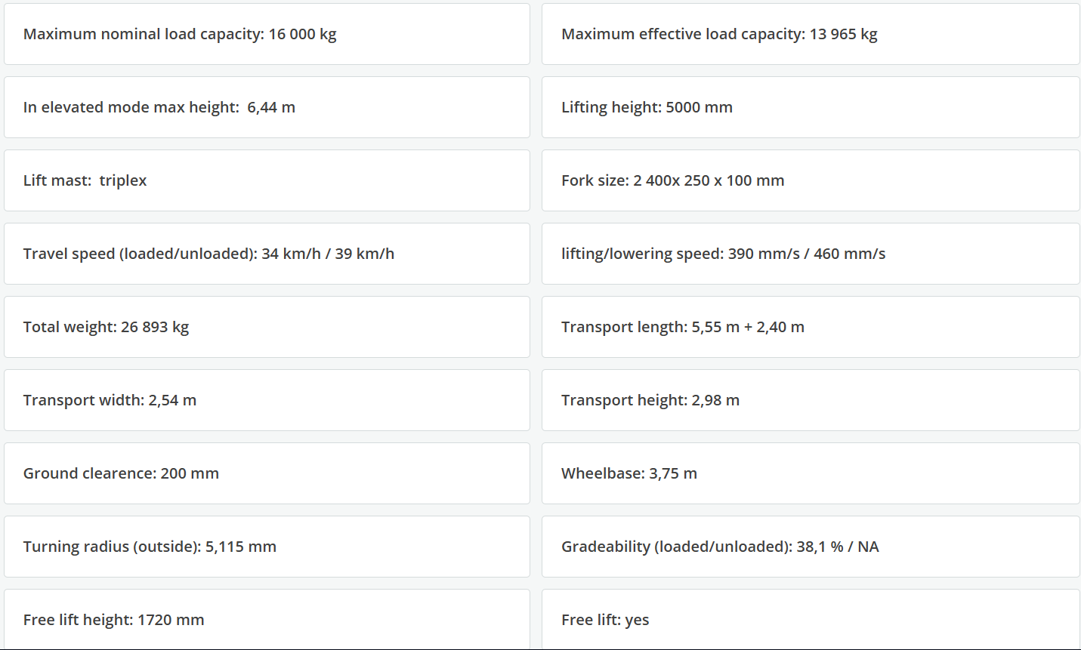Click the Free lift height 1720 mm card

coord(267,620)
